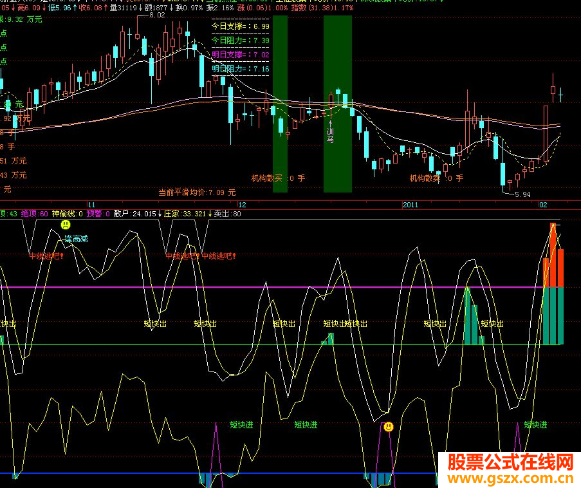This screenshot has width=581, height=488.
Task: Click the yellow sad face sell signal icon
Action: point(65,225)
